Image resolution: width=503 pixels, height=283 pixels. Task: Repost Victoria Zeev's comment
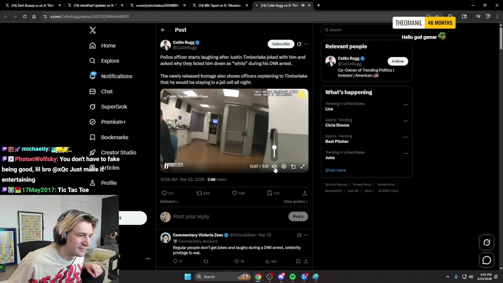tap(206, 261)
